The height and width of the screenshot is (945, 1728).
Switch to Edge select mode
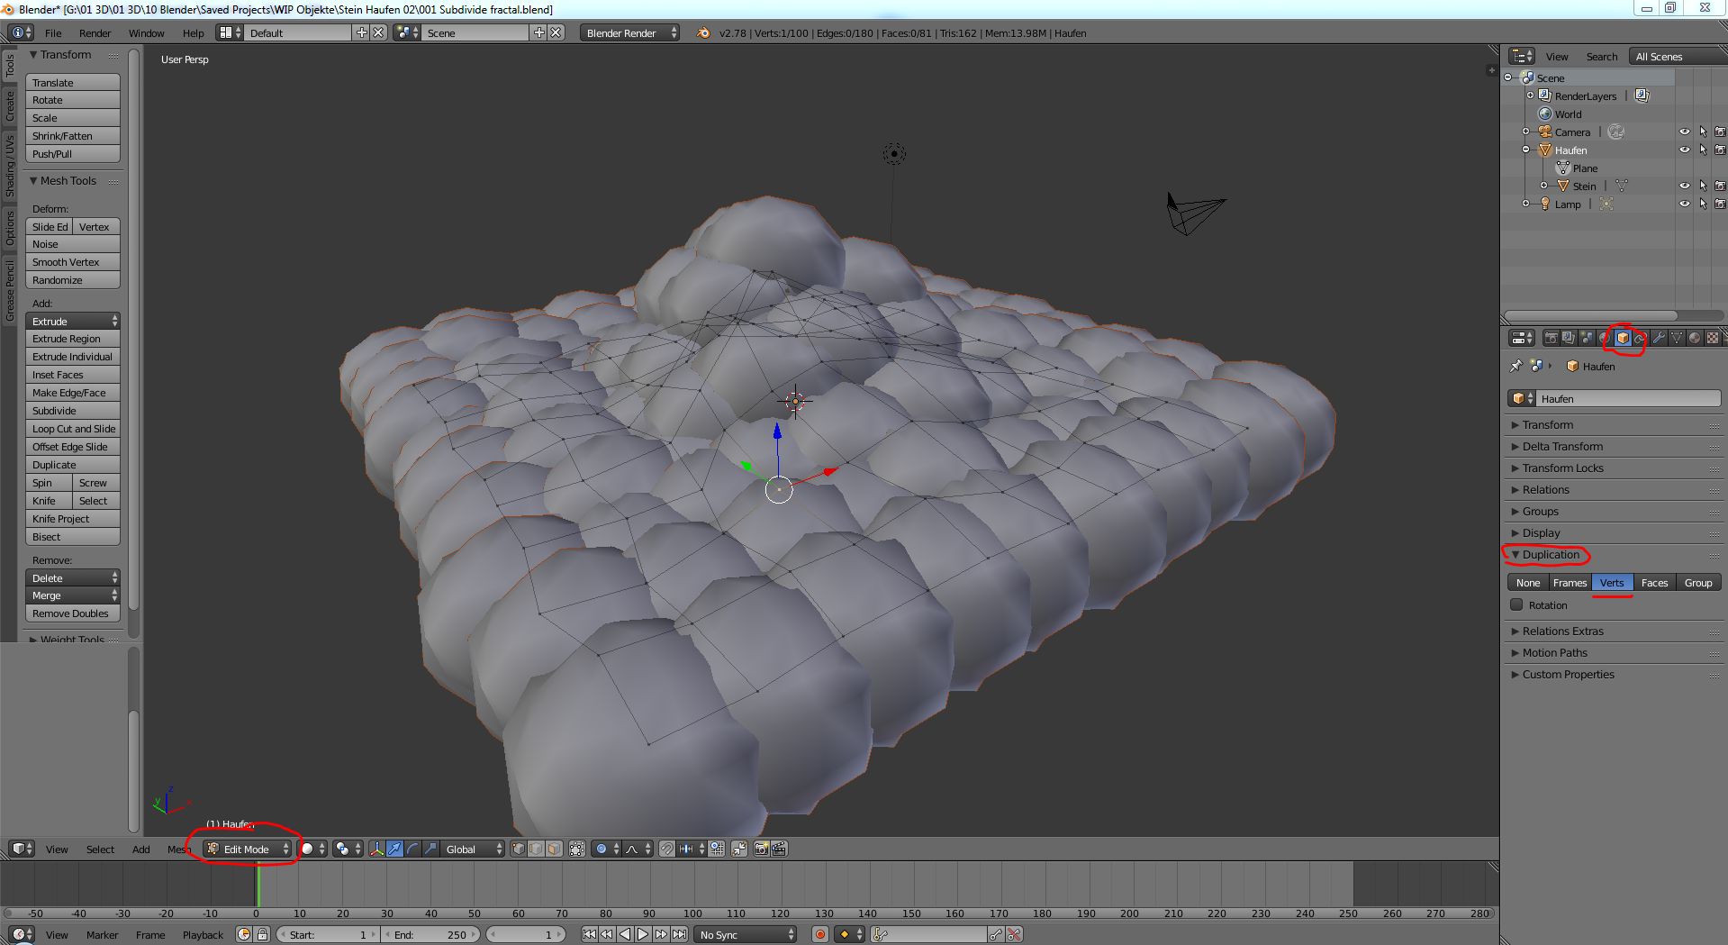click(537, 849)
